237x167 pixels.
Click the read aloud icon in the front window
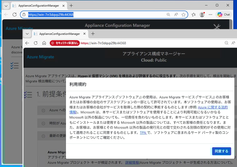[233, 43]
